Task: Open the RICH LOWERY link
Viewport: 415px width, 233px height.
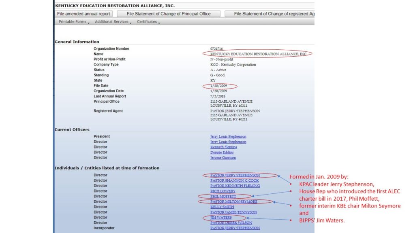Action: coord(222,191)
